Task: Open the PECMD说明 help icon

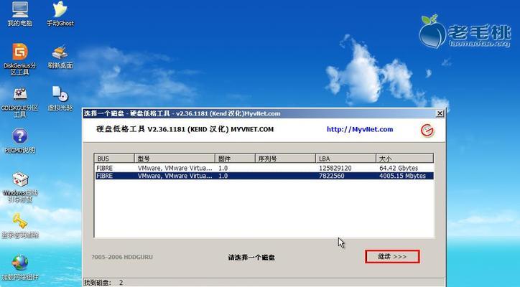Action: click(20, 141)
